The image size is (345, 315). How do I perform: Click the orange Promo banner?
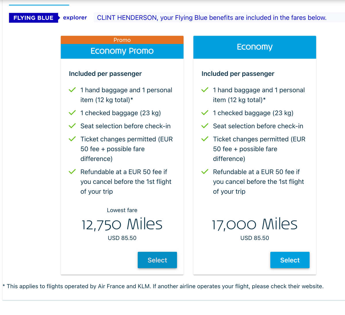click(122, 40)
